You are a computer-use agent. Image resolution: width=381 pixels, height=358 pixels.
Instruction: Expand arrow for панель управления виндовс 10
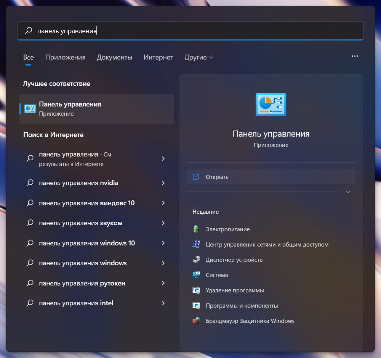pyautogui.click(x=163, y=203)
